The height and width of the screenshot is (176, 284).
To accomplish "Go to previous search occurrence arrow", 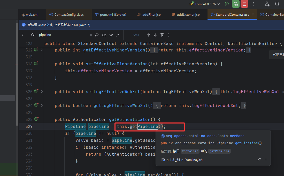I will (x=149, y=35).
